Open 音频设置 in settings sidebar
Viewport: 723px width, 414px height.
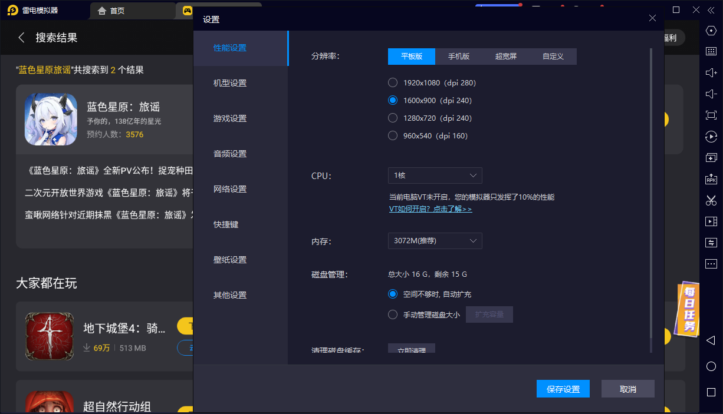coord(241,154)
